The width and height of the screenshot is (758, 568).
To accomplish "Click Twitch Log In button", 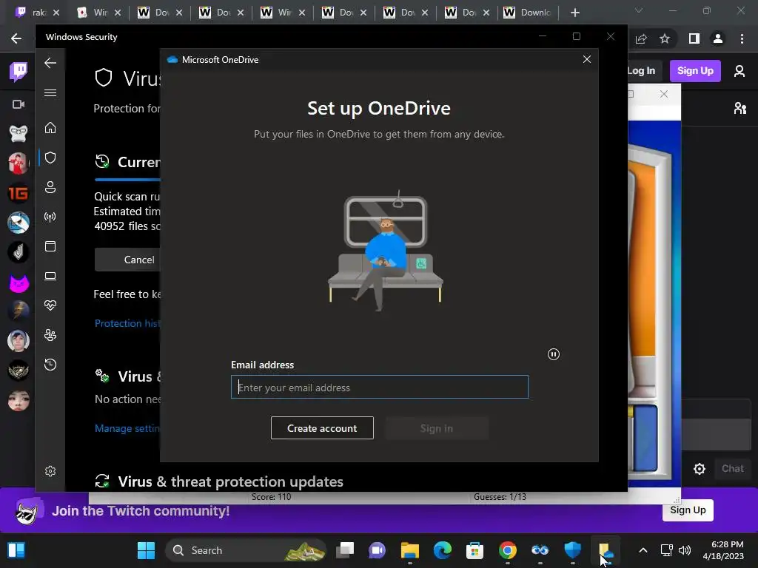I will (641, 71).
